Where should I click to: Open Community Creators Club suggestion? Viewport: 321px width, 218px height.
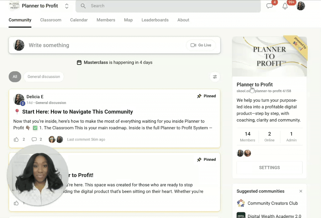(x=273, y=203)
